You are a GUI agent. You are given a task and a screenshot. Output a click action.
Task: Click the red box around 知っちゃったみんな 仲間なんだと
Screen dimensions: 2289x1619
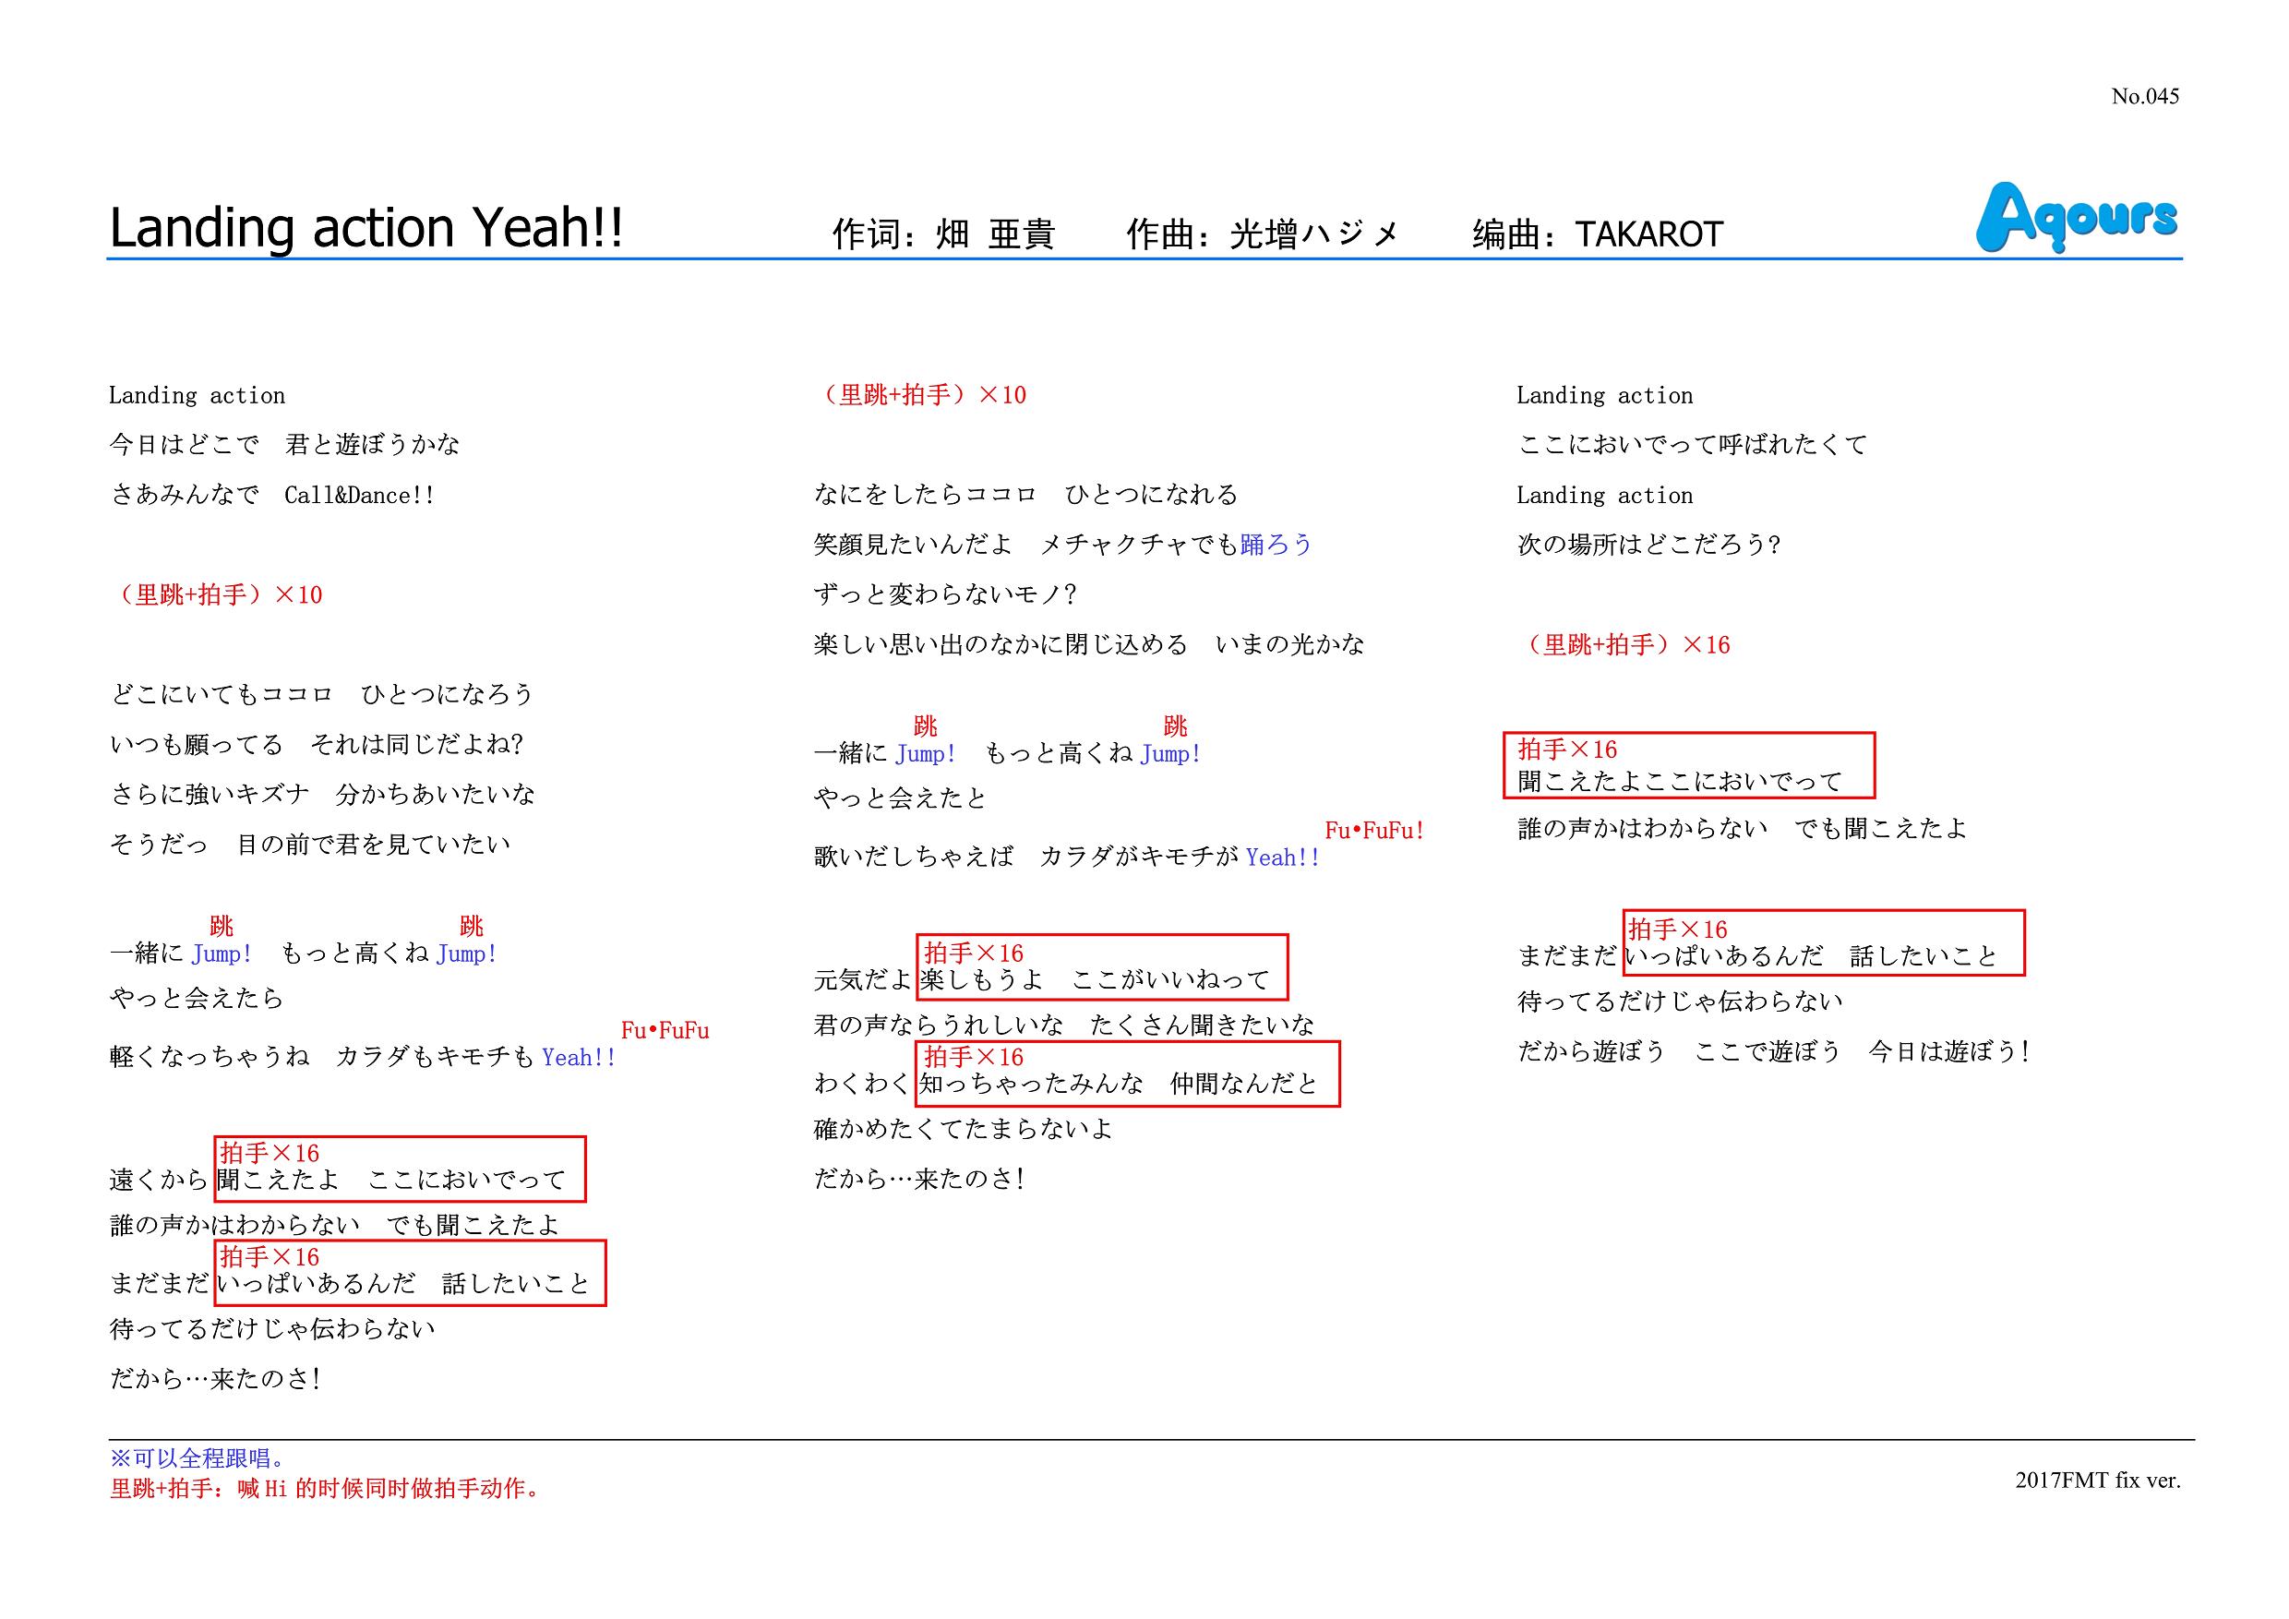(1128, 1073)
